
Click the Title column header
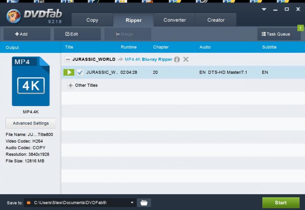[x=69, y=47]
